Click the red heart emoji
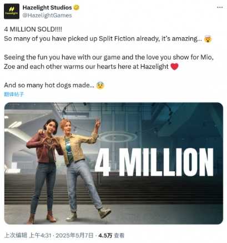 coord(174,67)
